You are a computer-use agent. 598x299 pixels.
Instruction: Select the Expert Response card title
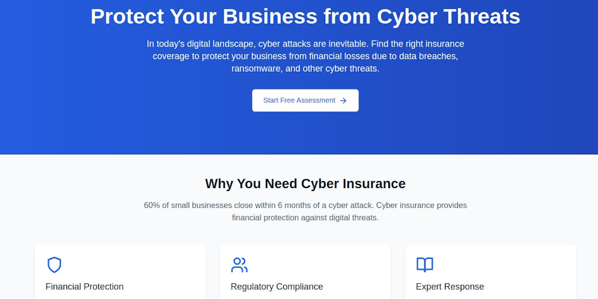[450, 286]
